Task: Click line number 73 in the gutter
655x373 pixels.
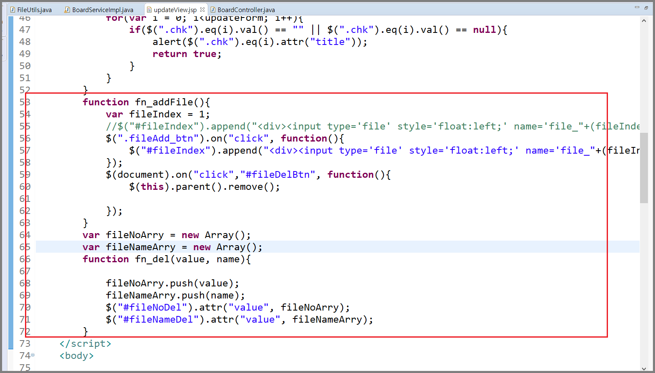Action: [x=25, y=343]
